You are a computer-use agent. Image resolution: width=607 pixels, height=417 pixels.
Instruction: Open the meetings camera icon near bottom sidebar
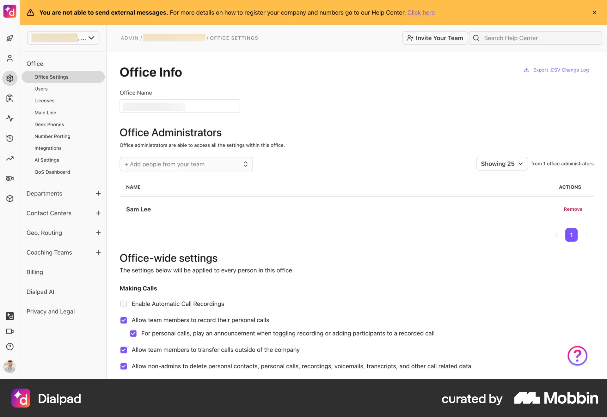point(10,331)
